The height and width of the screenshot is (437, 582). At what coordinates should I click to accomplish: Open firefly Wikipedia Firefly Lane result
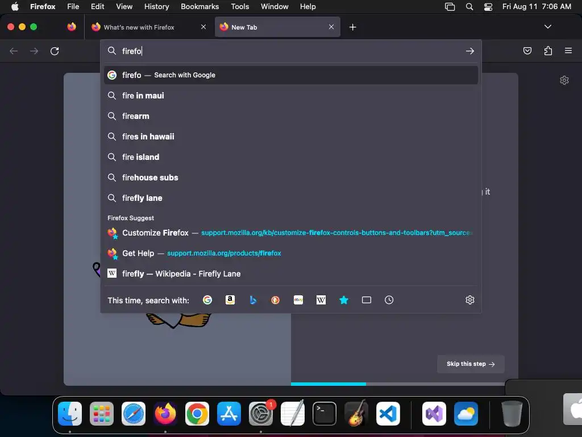(x=291, y=274)
